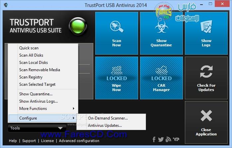The height and width of the screenshot is (148, 232).
Task: Open the Twitter bird icon
Action: (x=161, y=139)
